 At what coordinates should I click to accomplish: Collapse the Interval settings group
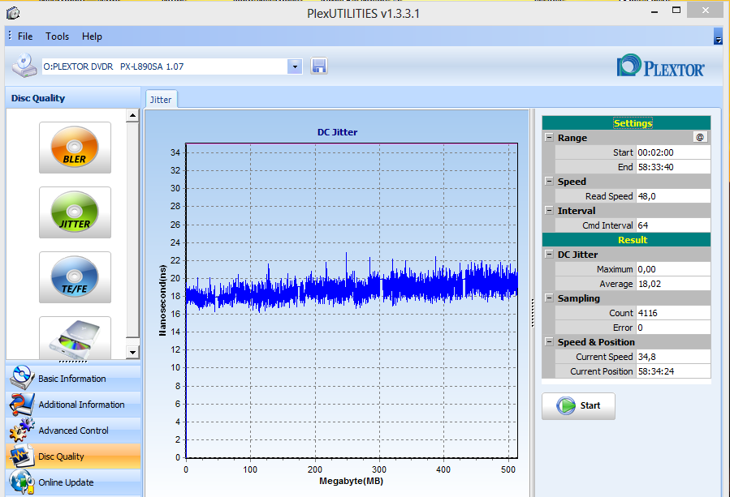[550, 211]
